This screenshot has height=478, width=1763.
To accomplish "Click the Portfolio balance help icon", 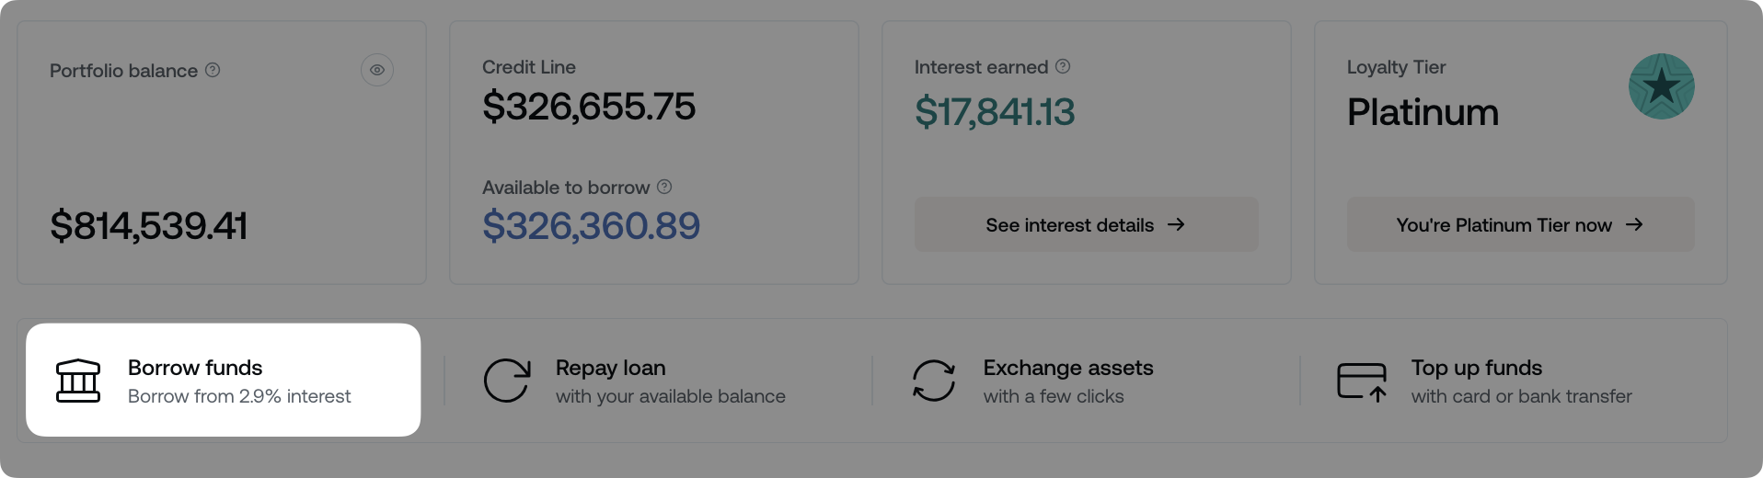I will (213, 70).
